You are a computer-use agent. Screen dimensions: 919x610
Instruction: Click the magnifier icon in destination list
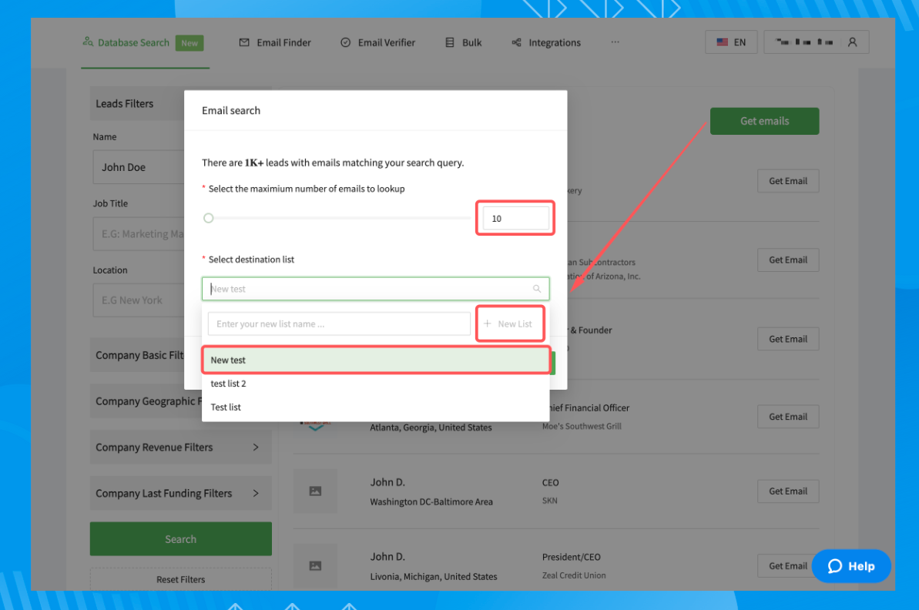click(537, 289)
